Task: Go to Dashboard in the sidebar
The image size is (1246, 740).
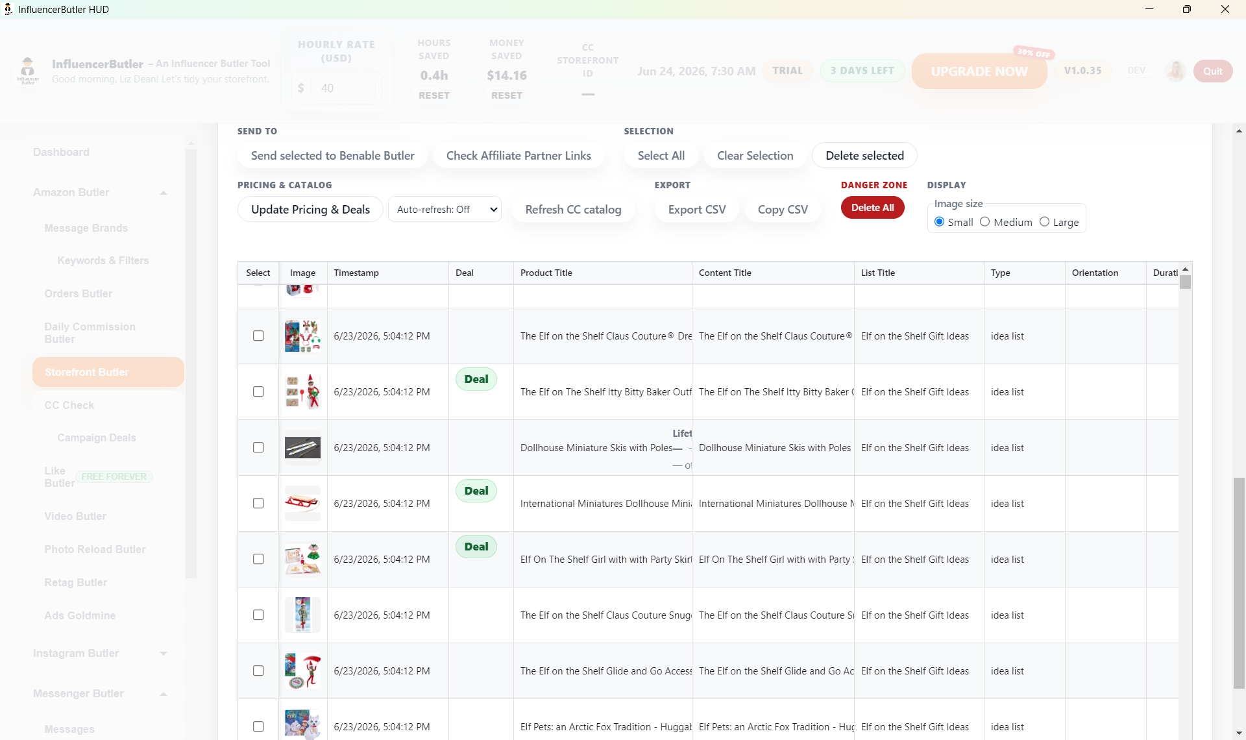Action: click(61, 152)
